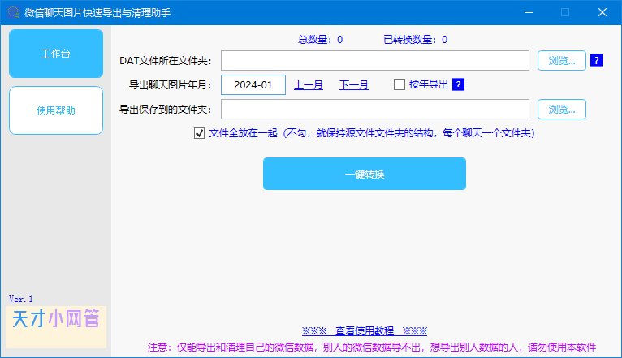This screenshot has height=358, width=622.
Task: Open the help icon next to 按年导出
Action: click(x=458, y=84)
